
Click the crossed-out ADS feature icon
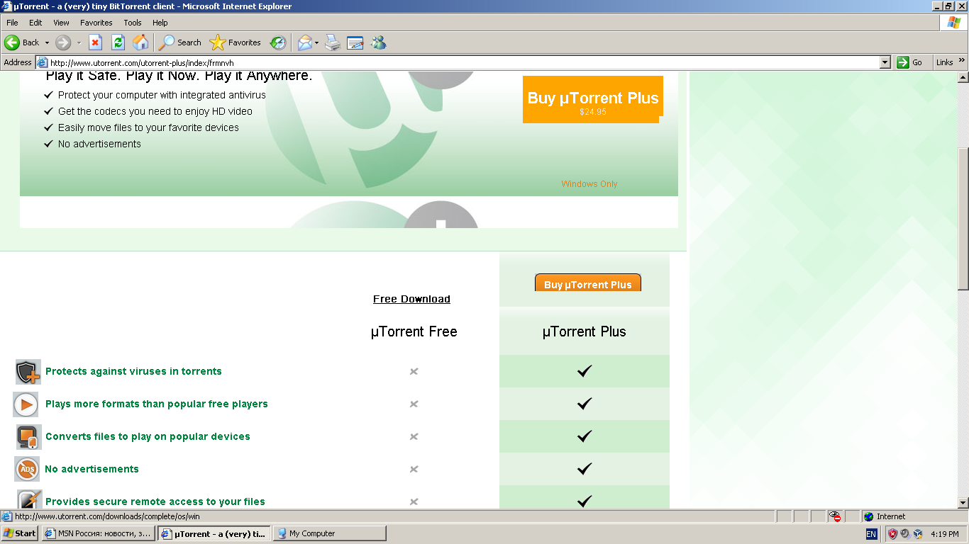tap(27, 469)
